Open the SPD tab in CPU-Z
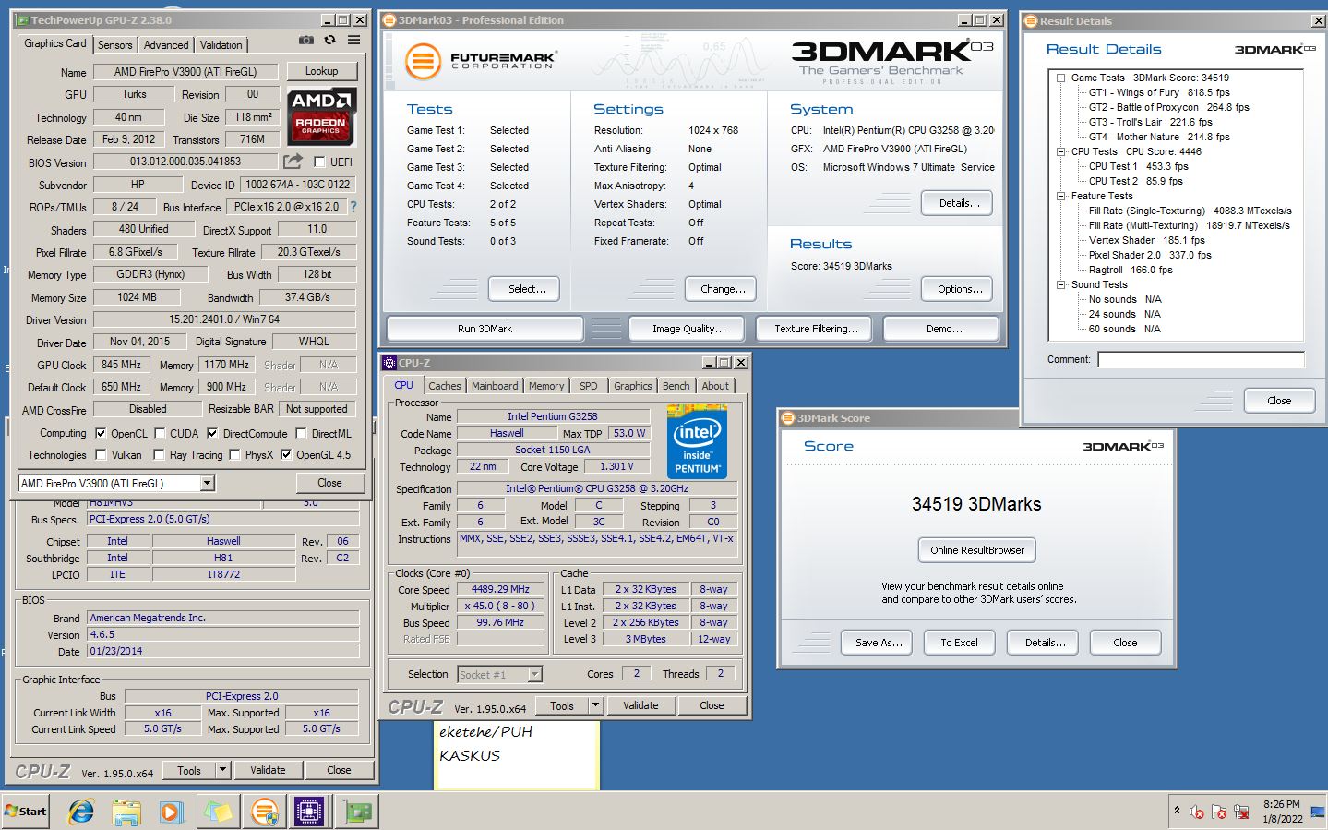 pyautogui.click(x=589, y=386)
